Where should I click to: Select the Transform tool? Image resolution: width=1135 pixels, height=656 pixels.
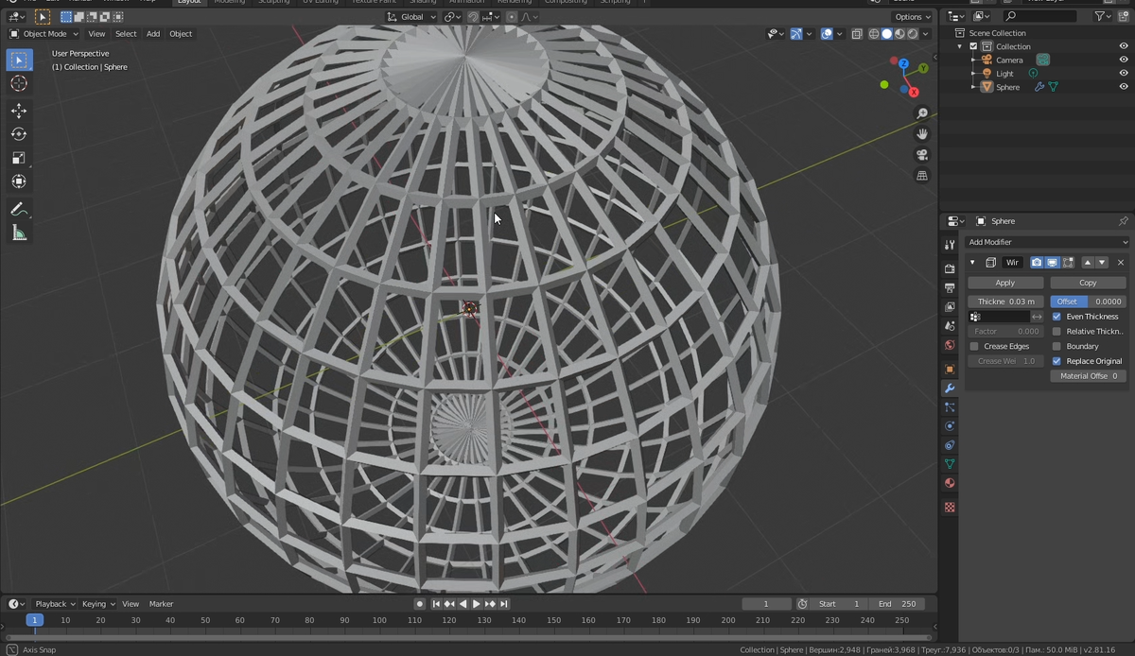[19, 181]
